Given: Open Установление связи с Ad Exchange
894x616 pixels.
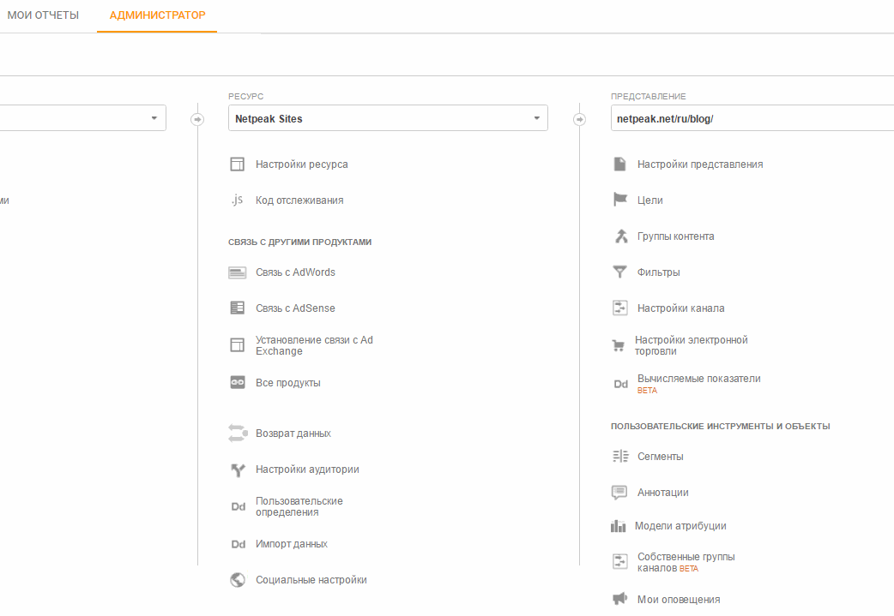Looking at the screenshot, I should (314, 345).
